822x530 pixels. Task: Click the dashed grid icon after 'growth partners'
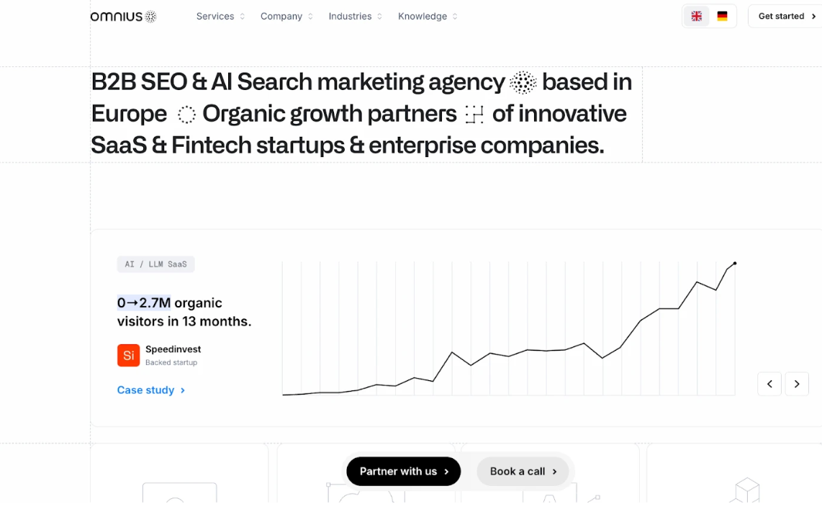(474, 114)
